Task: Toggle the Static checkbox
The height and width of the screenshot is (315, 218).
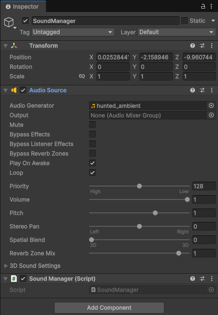Action: 184,21
